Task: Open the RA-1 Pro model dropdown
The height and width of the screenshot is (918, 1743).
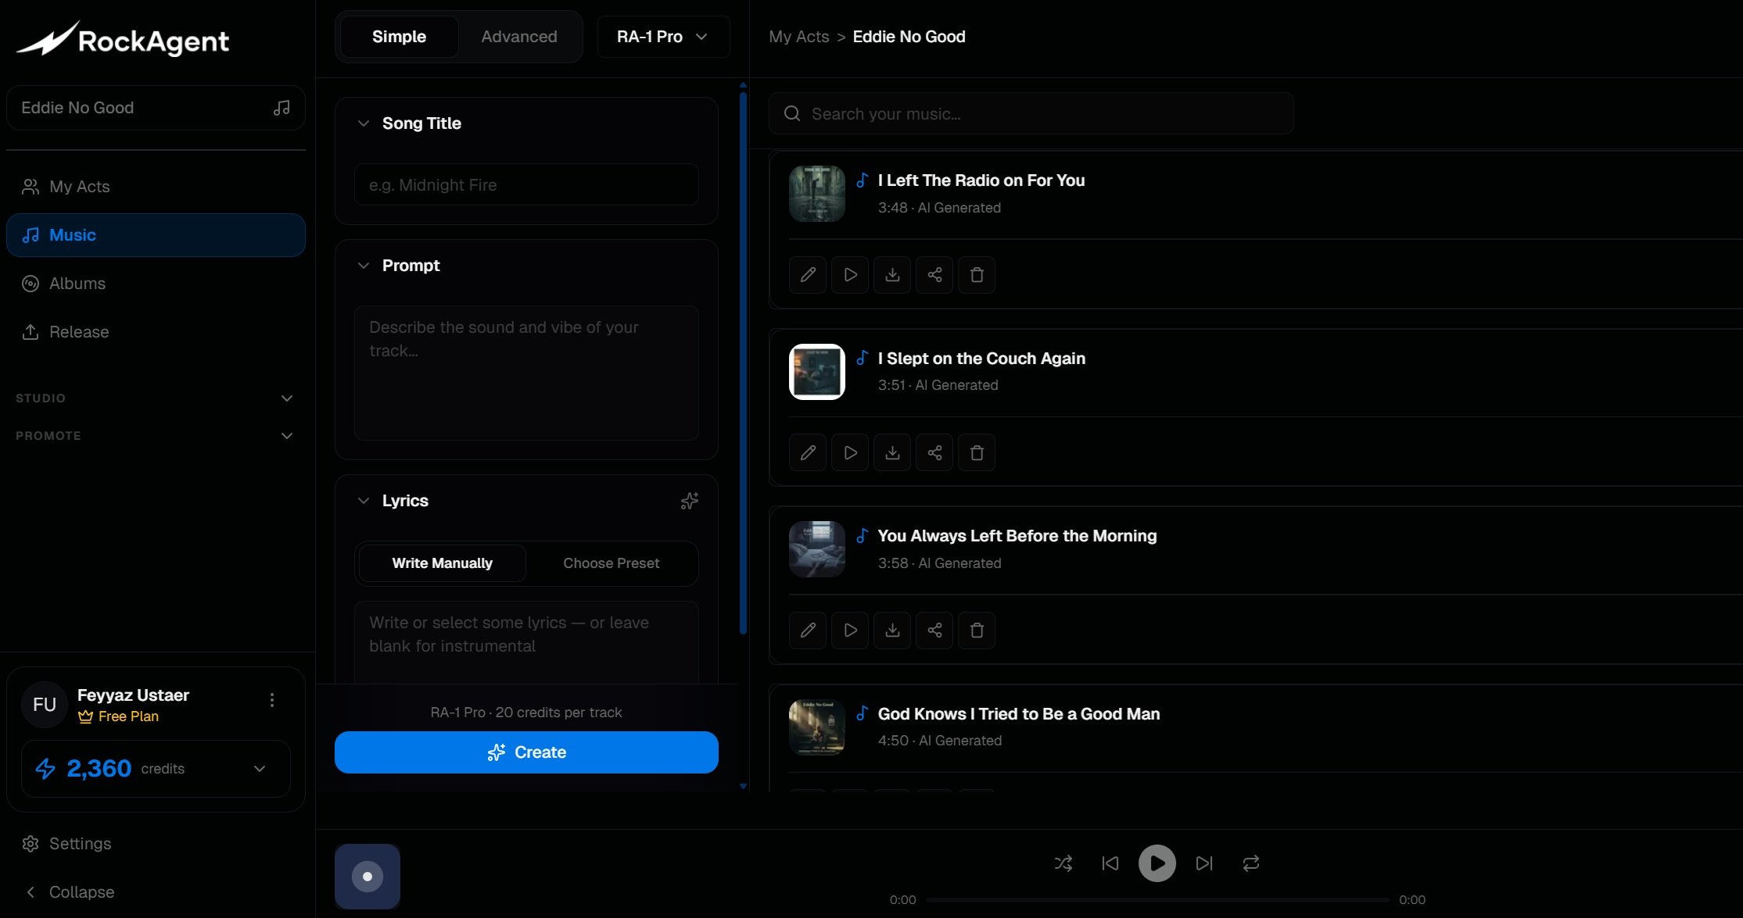Action: click(662, 37)
